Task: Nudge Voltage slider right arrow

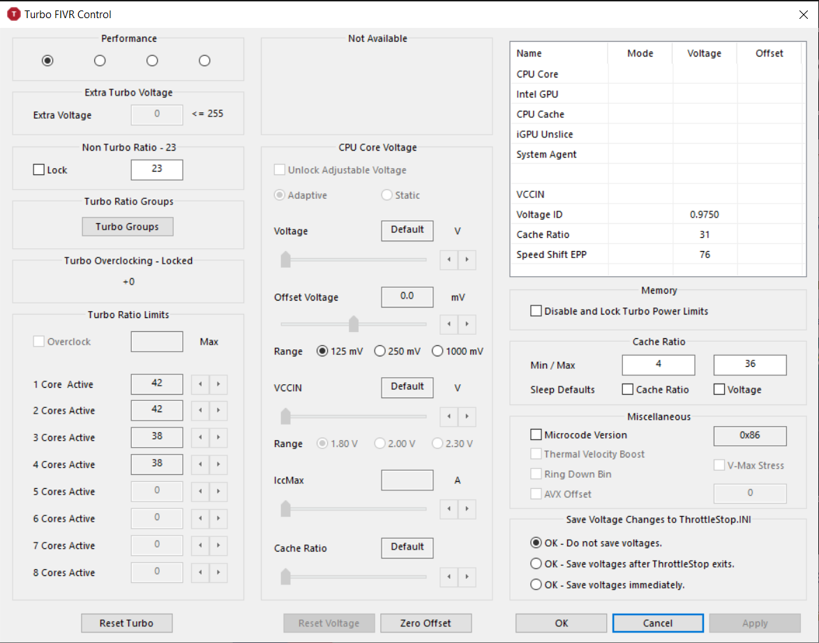Action: [467, 259]
